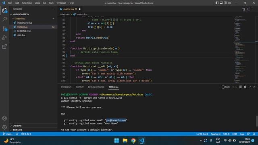The width and height of the screenshot is (258, 145).
Task: Open README.md file
Action: click(x=33, y=31)
